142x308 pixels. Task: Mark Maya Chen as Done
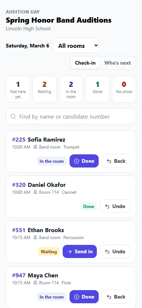84,297
